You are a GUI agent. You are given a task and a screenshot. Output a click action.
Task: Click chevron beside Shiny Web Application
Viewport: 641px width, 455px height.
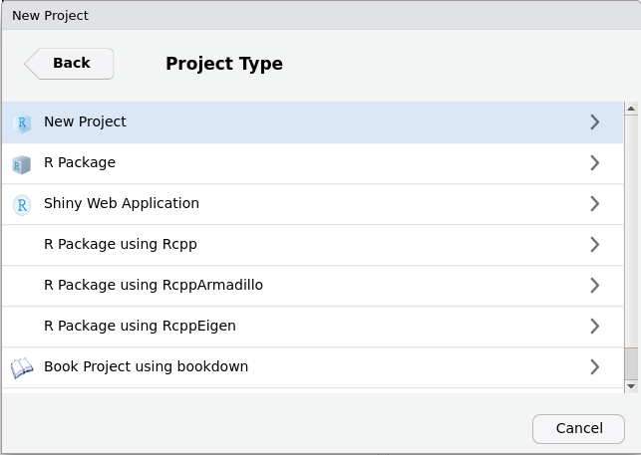[594, 204]
